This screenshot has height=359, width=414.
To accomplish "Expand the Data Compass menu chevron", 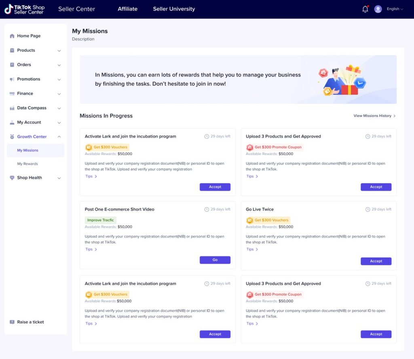I will [59, 108].
